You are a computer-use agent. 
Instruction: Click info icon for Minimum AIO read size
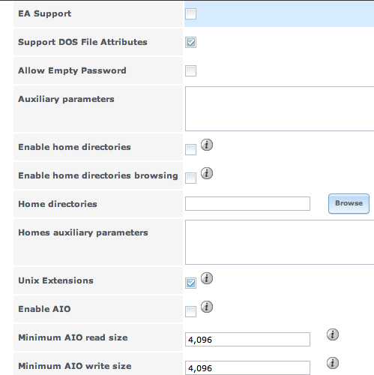tap(333, 334)
